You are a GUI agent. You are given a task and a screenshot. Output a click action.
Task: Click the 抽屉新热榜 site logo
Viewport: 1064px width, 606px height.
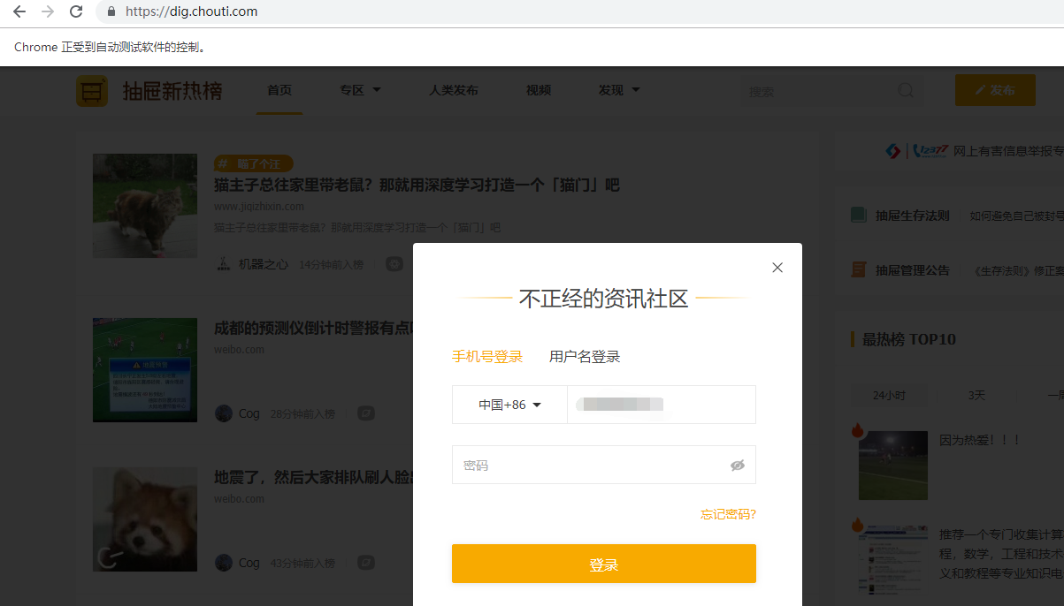tap(149, 90)
